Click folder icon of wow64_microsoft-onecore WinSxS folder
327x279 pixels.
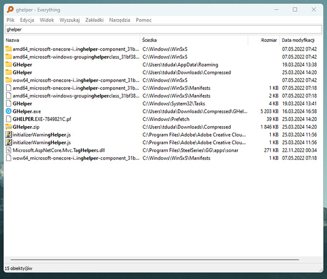[x=8, y=80]
